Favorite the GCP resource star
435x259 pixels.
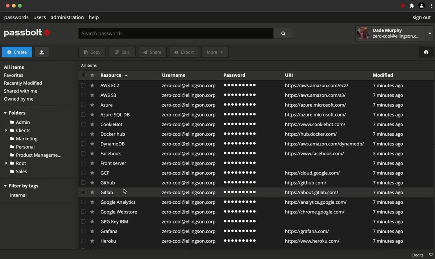tap(92, 173)
